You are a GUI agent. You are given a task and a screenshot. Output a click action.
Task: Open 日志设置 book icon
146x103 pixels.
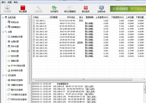(x=9, y=56)
